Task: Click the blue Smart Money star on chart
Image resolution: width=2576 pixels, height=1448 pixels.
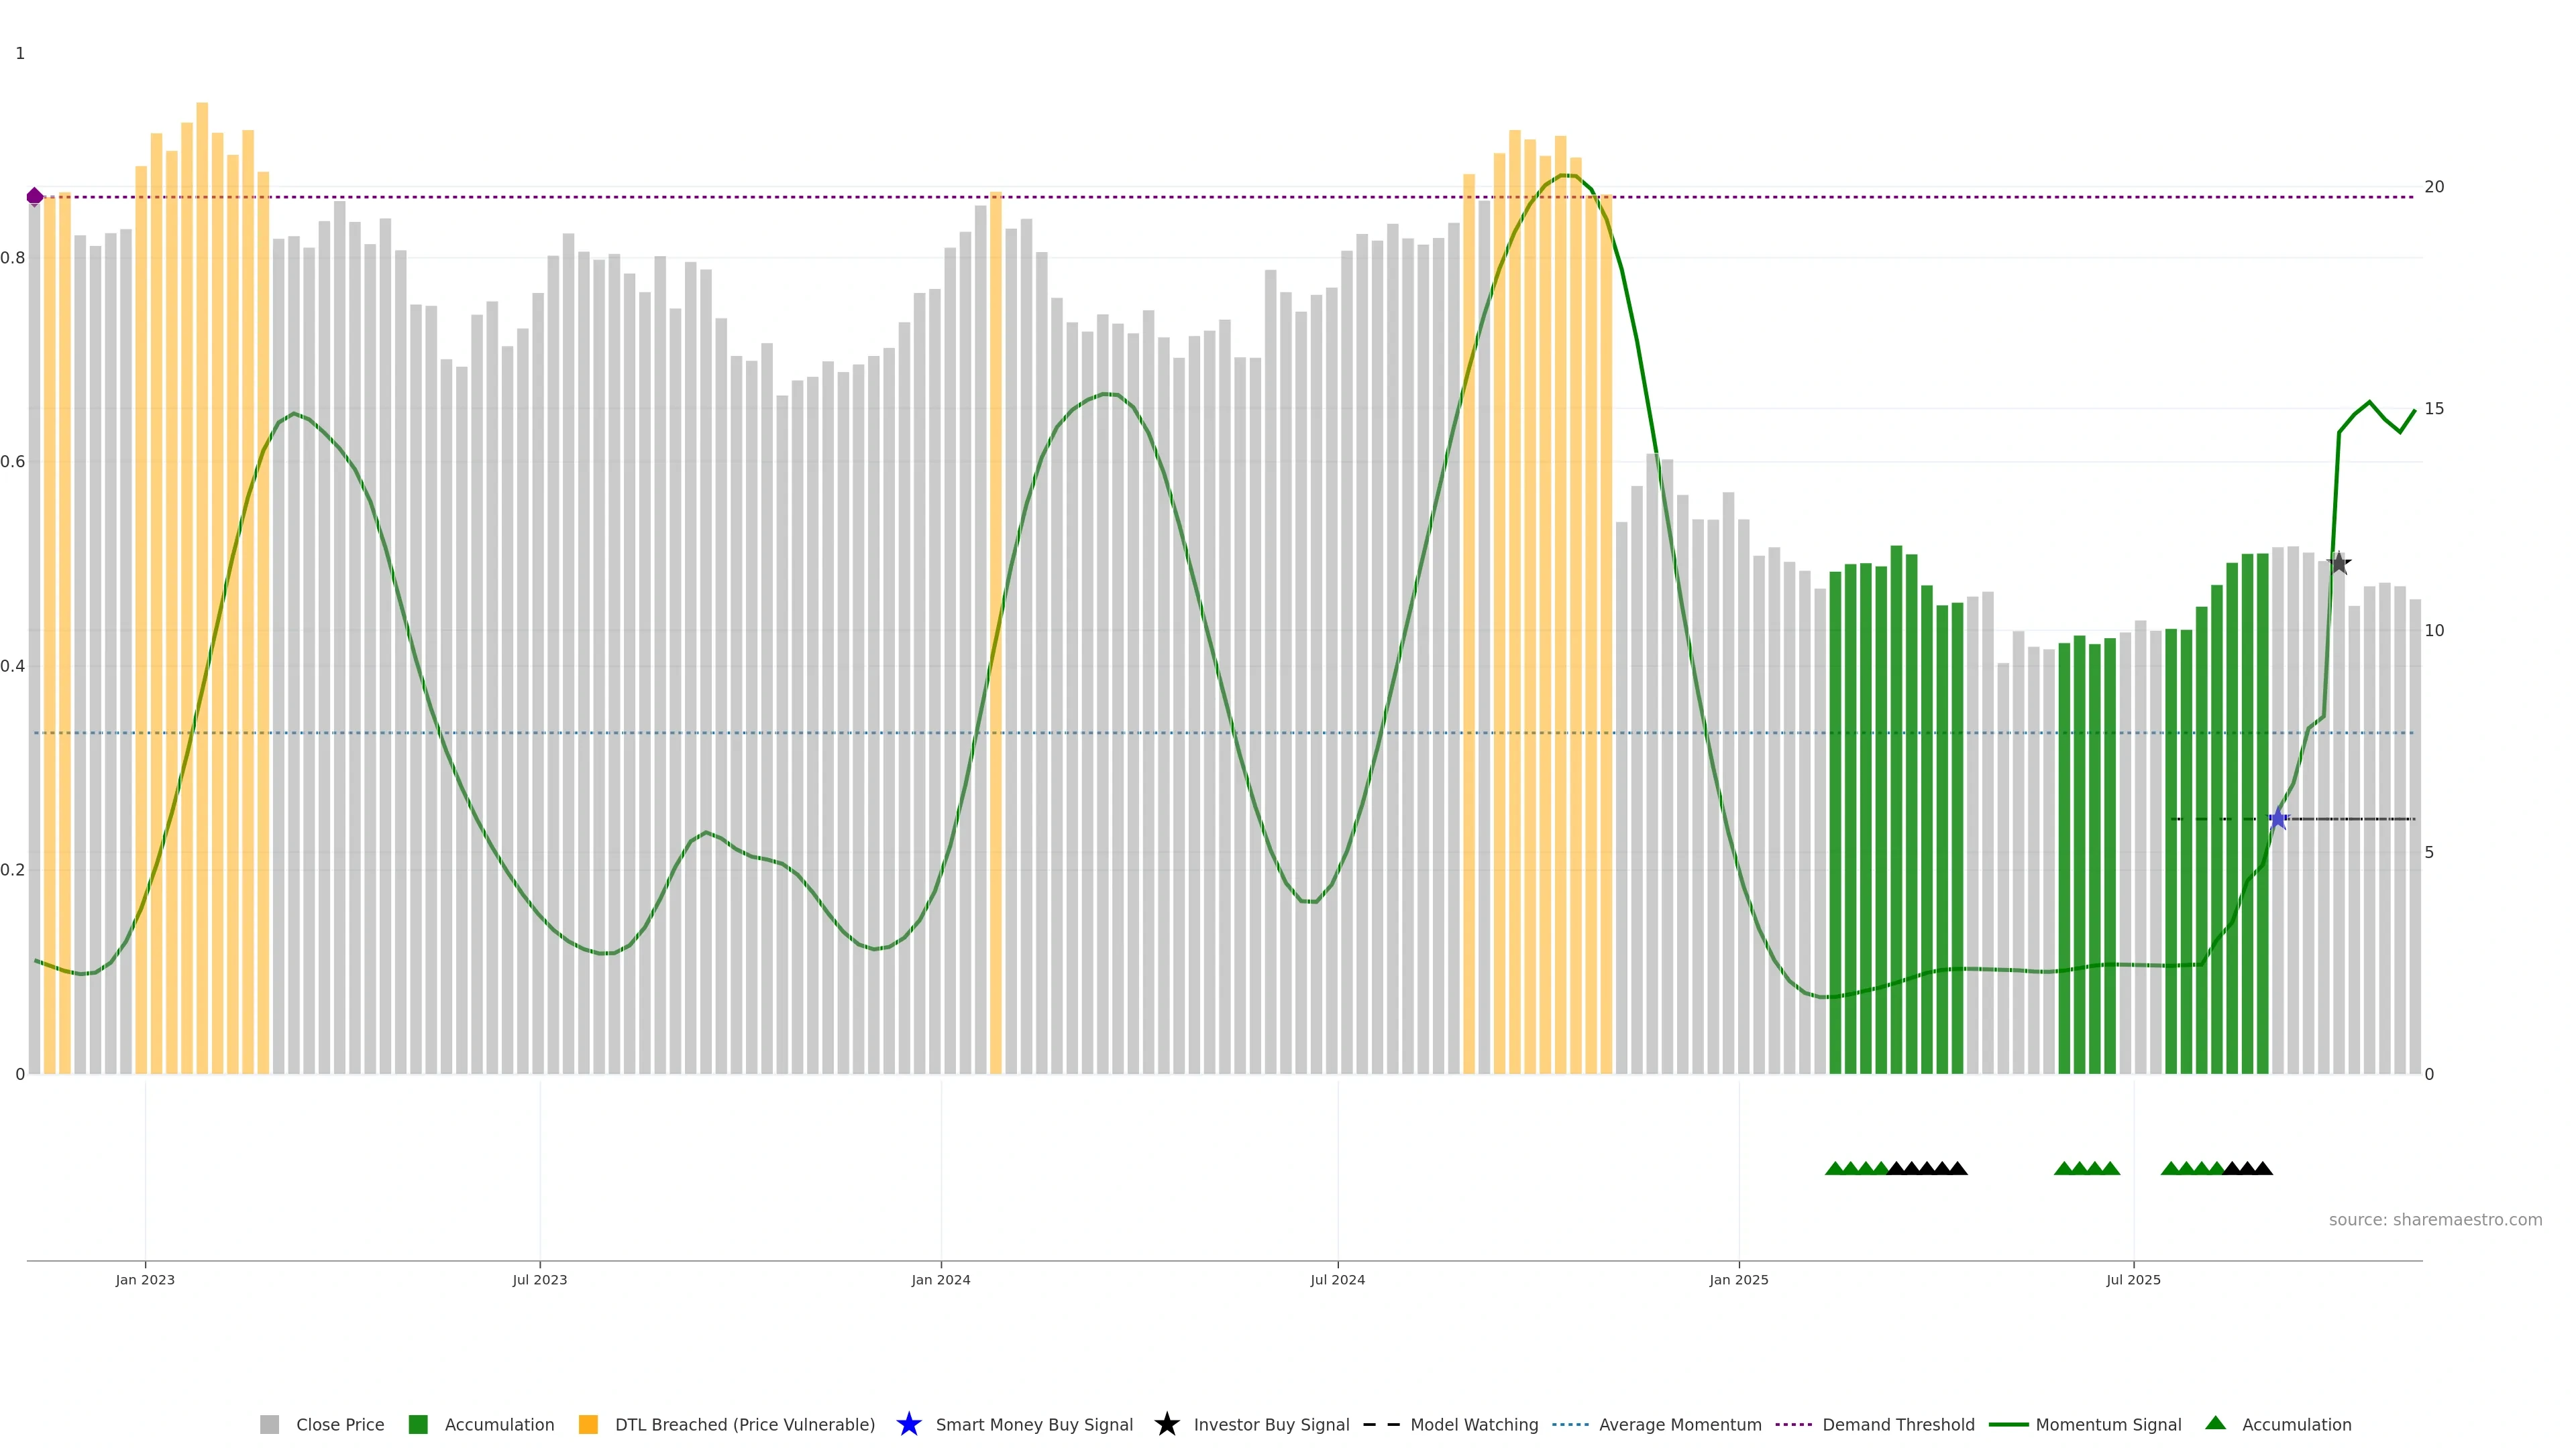Action: (2278, 819)
